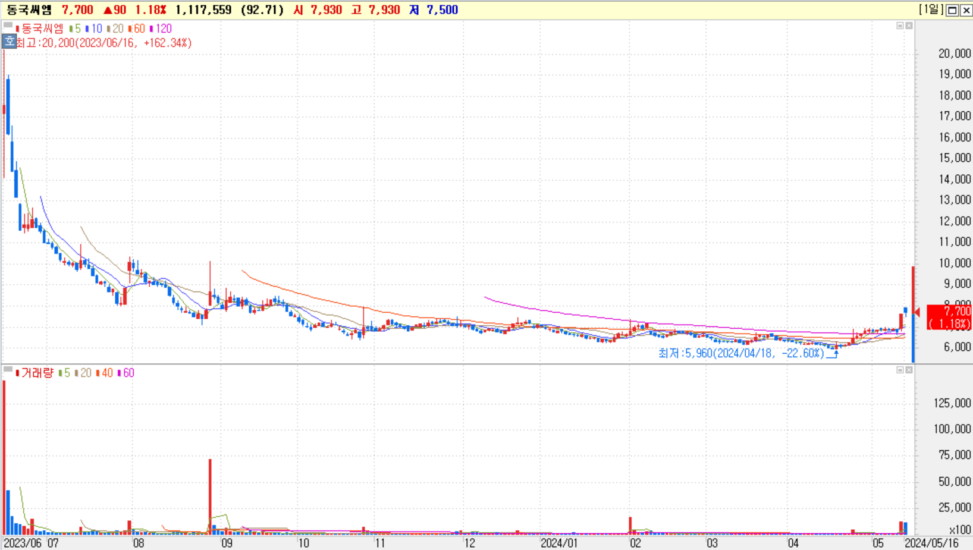Click the ▲90 change value in the header
The height and width of the screenshot is (550, 973).
tap(114, 10)
